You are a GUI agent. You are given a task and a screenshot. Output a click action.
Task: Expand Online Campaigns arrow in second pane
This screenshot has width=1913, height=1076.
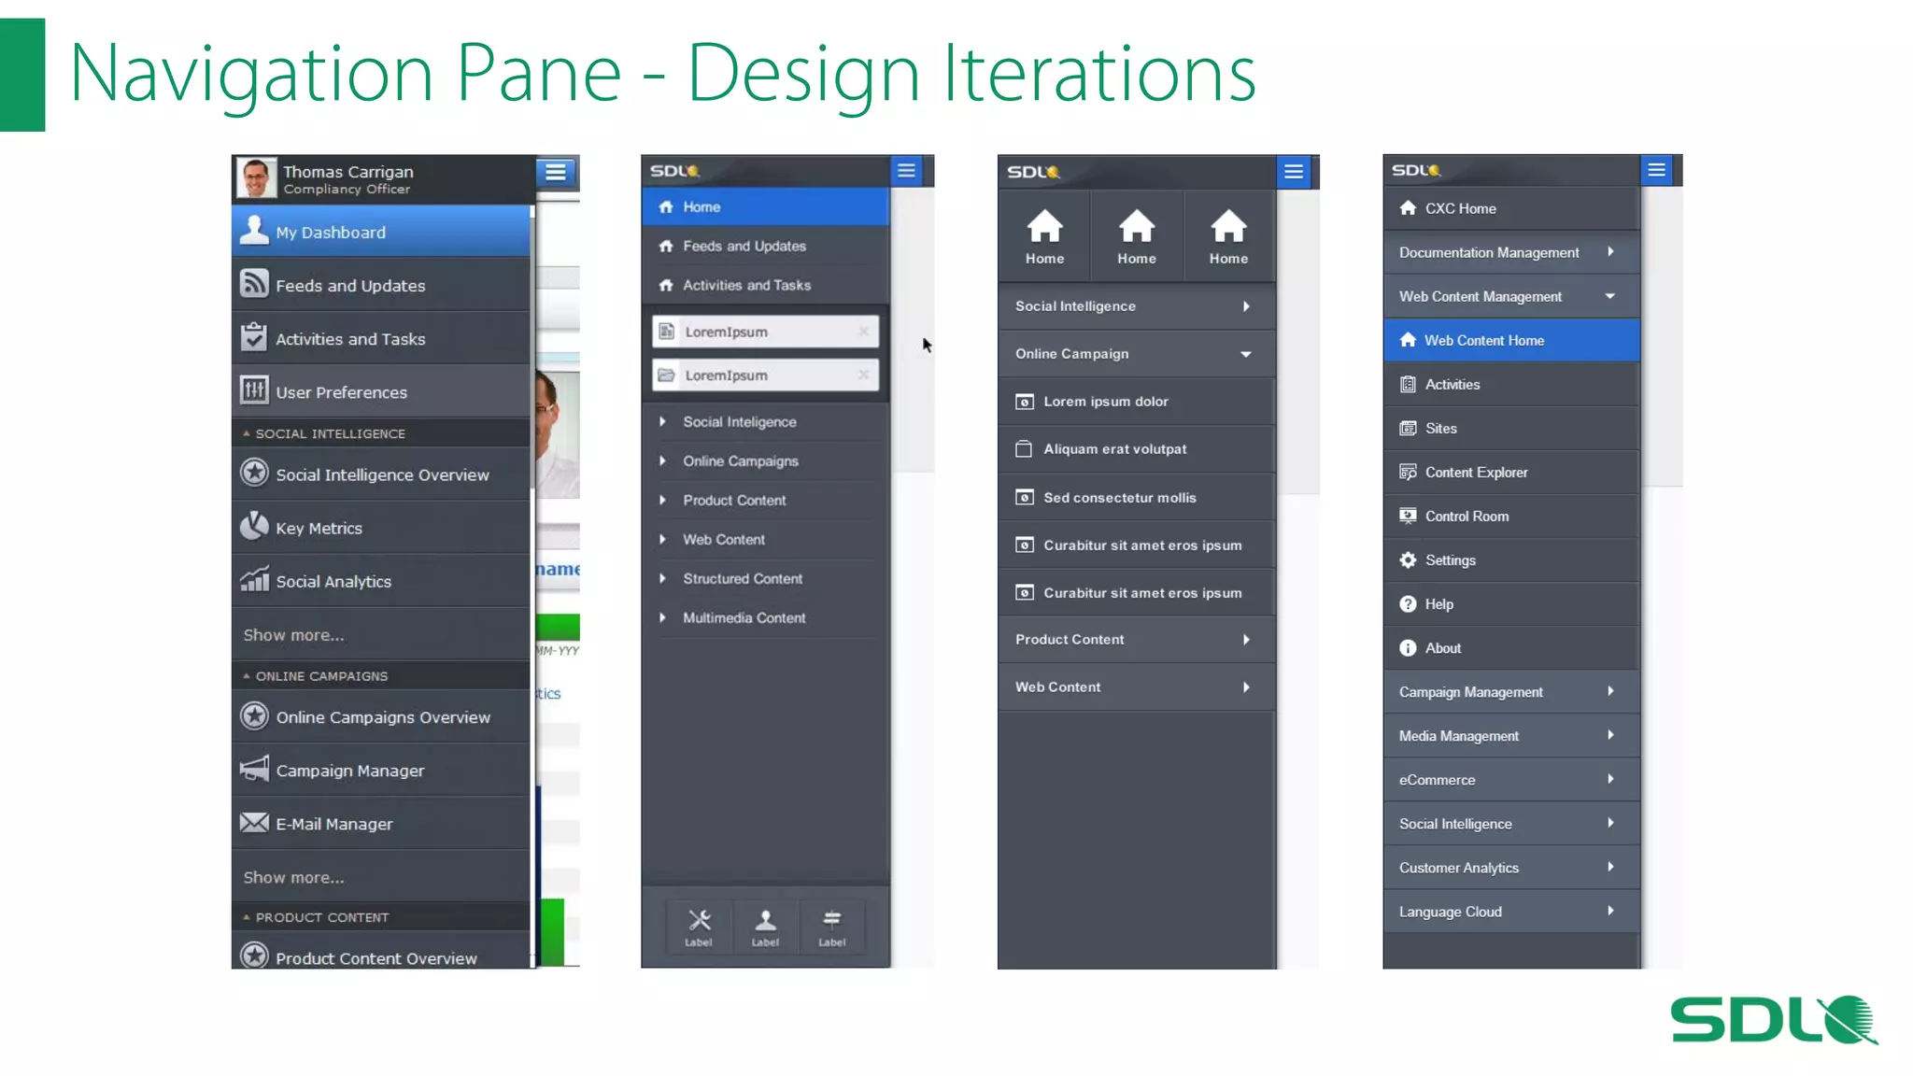click(662, 460)
